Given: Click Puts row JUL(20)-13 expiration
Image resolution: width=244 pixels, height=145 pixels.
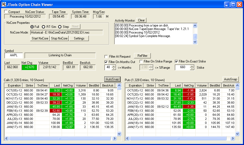Looking at the screenshot, I should [134, 119].
